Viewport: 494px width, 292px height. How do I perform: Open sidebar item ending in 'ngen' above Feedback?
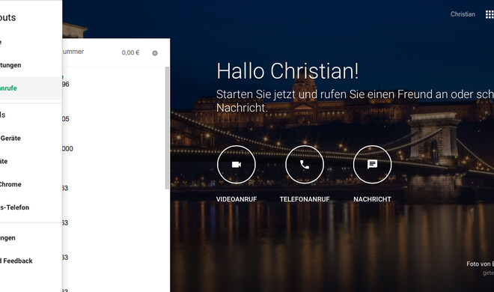(31, 238)
